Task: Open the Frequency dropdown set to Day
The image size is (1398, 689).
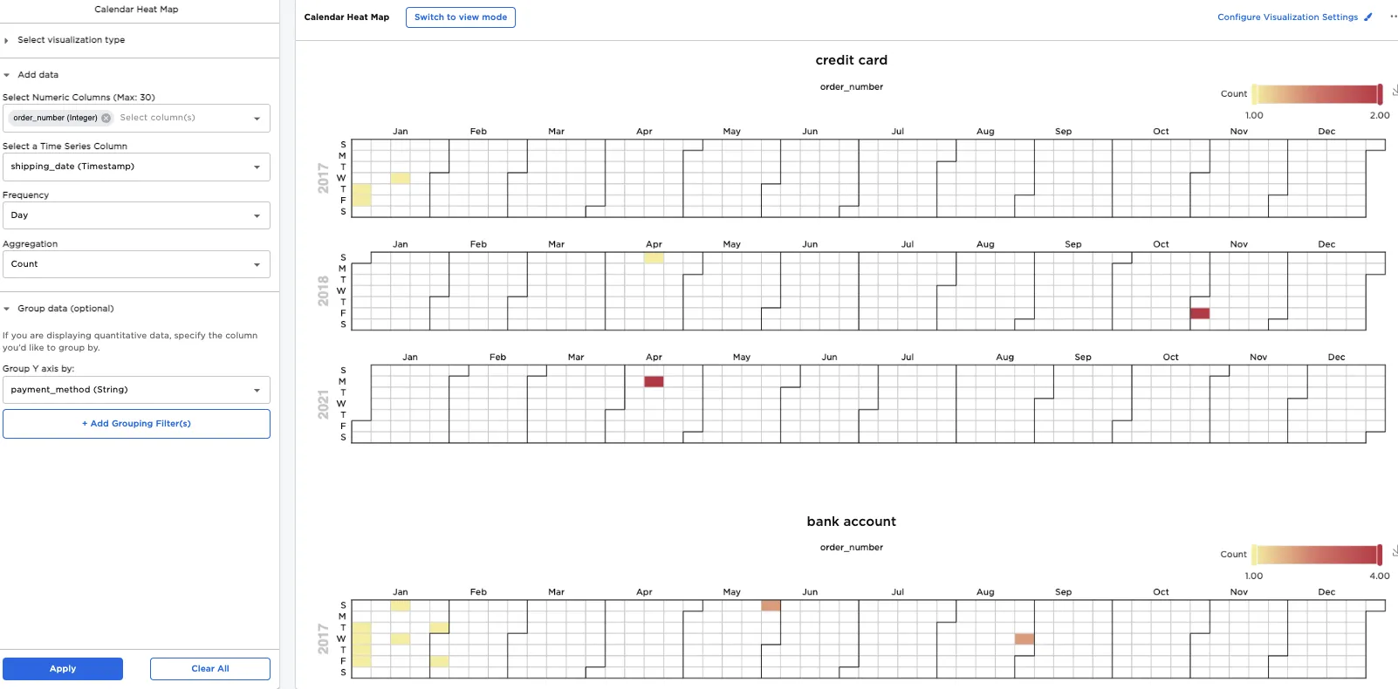Action: [x=257, y=215]
